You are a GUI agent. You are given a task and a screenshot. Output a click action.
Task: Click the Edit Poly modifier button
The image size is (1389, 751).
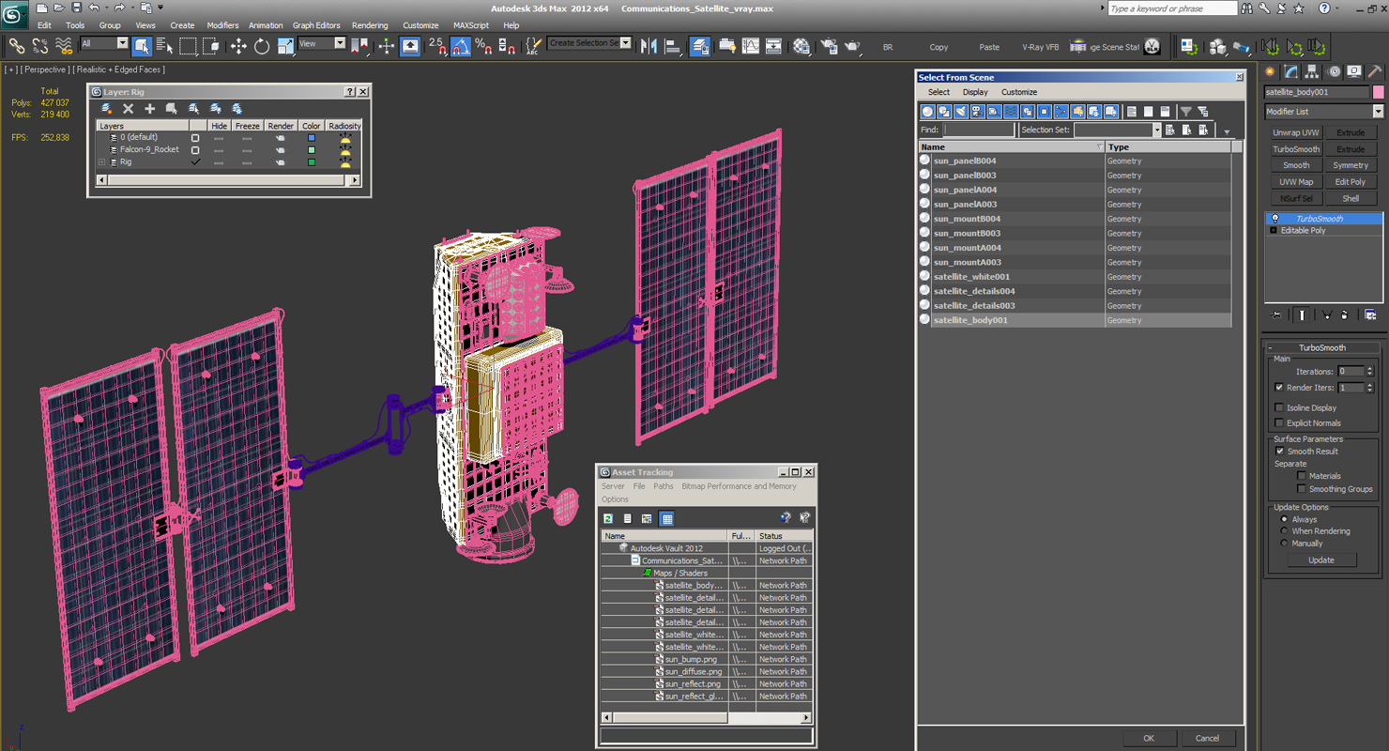(x=1351, y=182)
